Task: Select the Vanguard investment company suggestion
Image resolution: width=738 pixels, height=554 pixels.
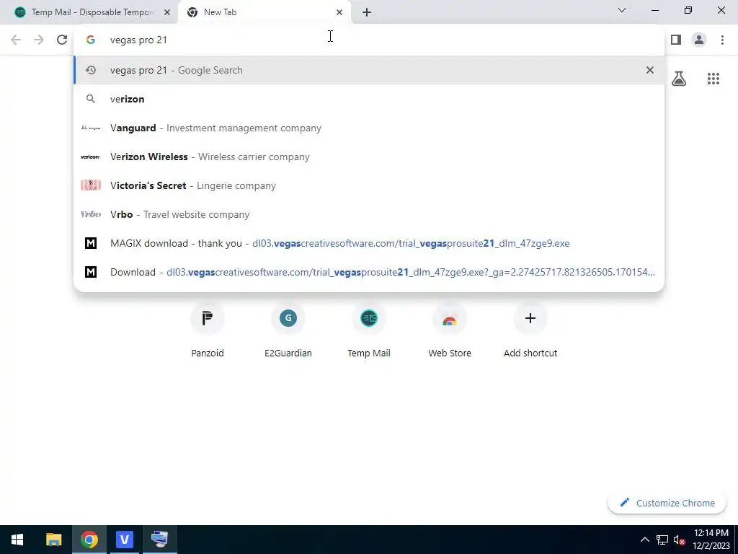Action: 369,128
